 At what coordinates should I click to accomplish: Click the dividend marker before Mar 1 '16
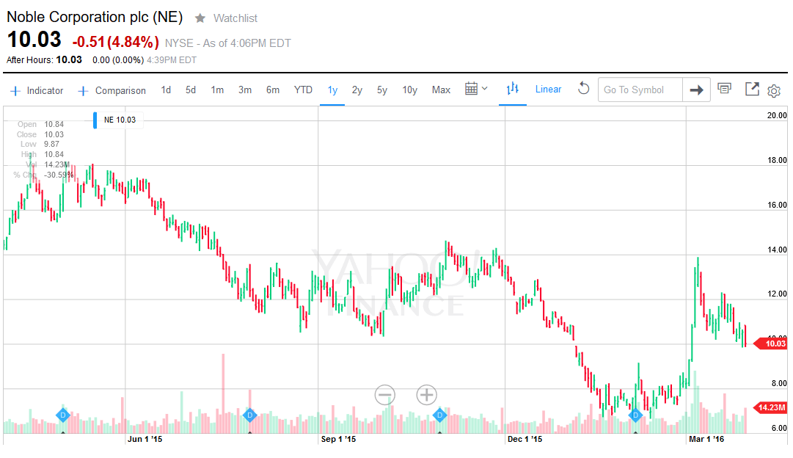pyautogui.click(x=635, y=415)
